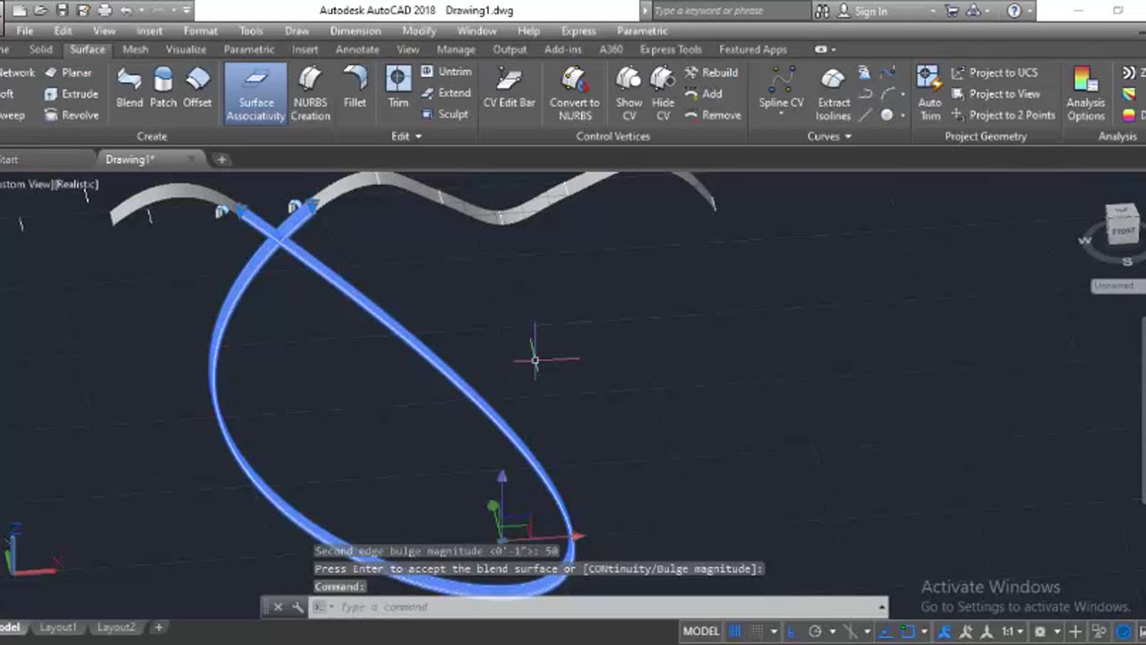Expand the Edit panel dropdown
The image size is (1146, 645).
[x=406, y=136]
